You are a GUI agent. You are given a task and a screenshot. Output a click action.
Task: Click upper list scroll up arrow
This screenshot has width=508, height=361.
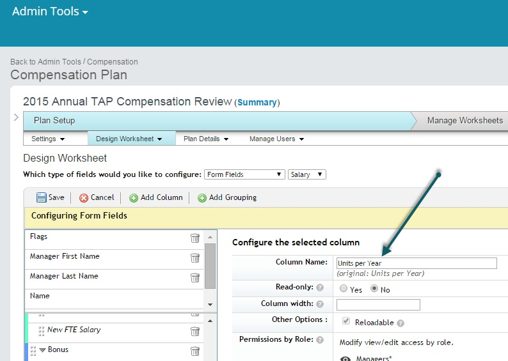click(x=210, y=237)
